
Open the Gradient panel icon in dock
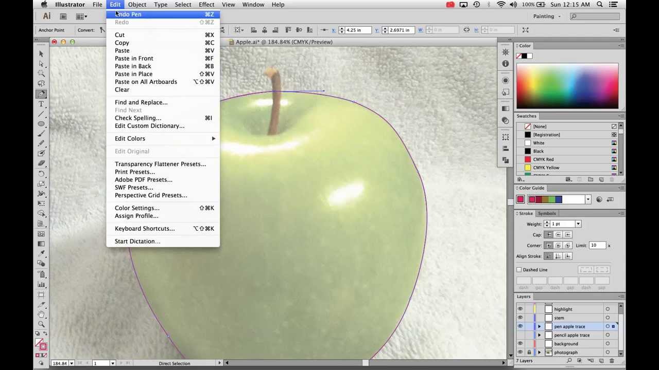(x=506, y=108)
